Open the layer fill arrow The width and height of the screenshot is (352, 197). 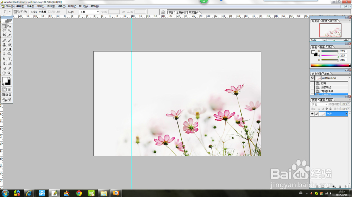[x=348, y=109]
